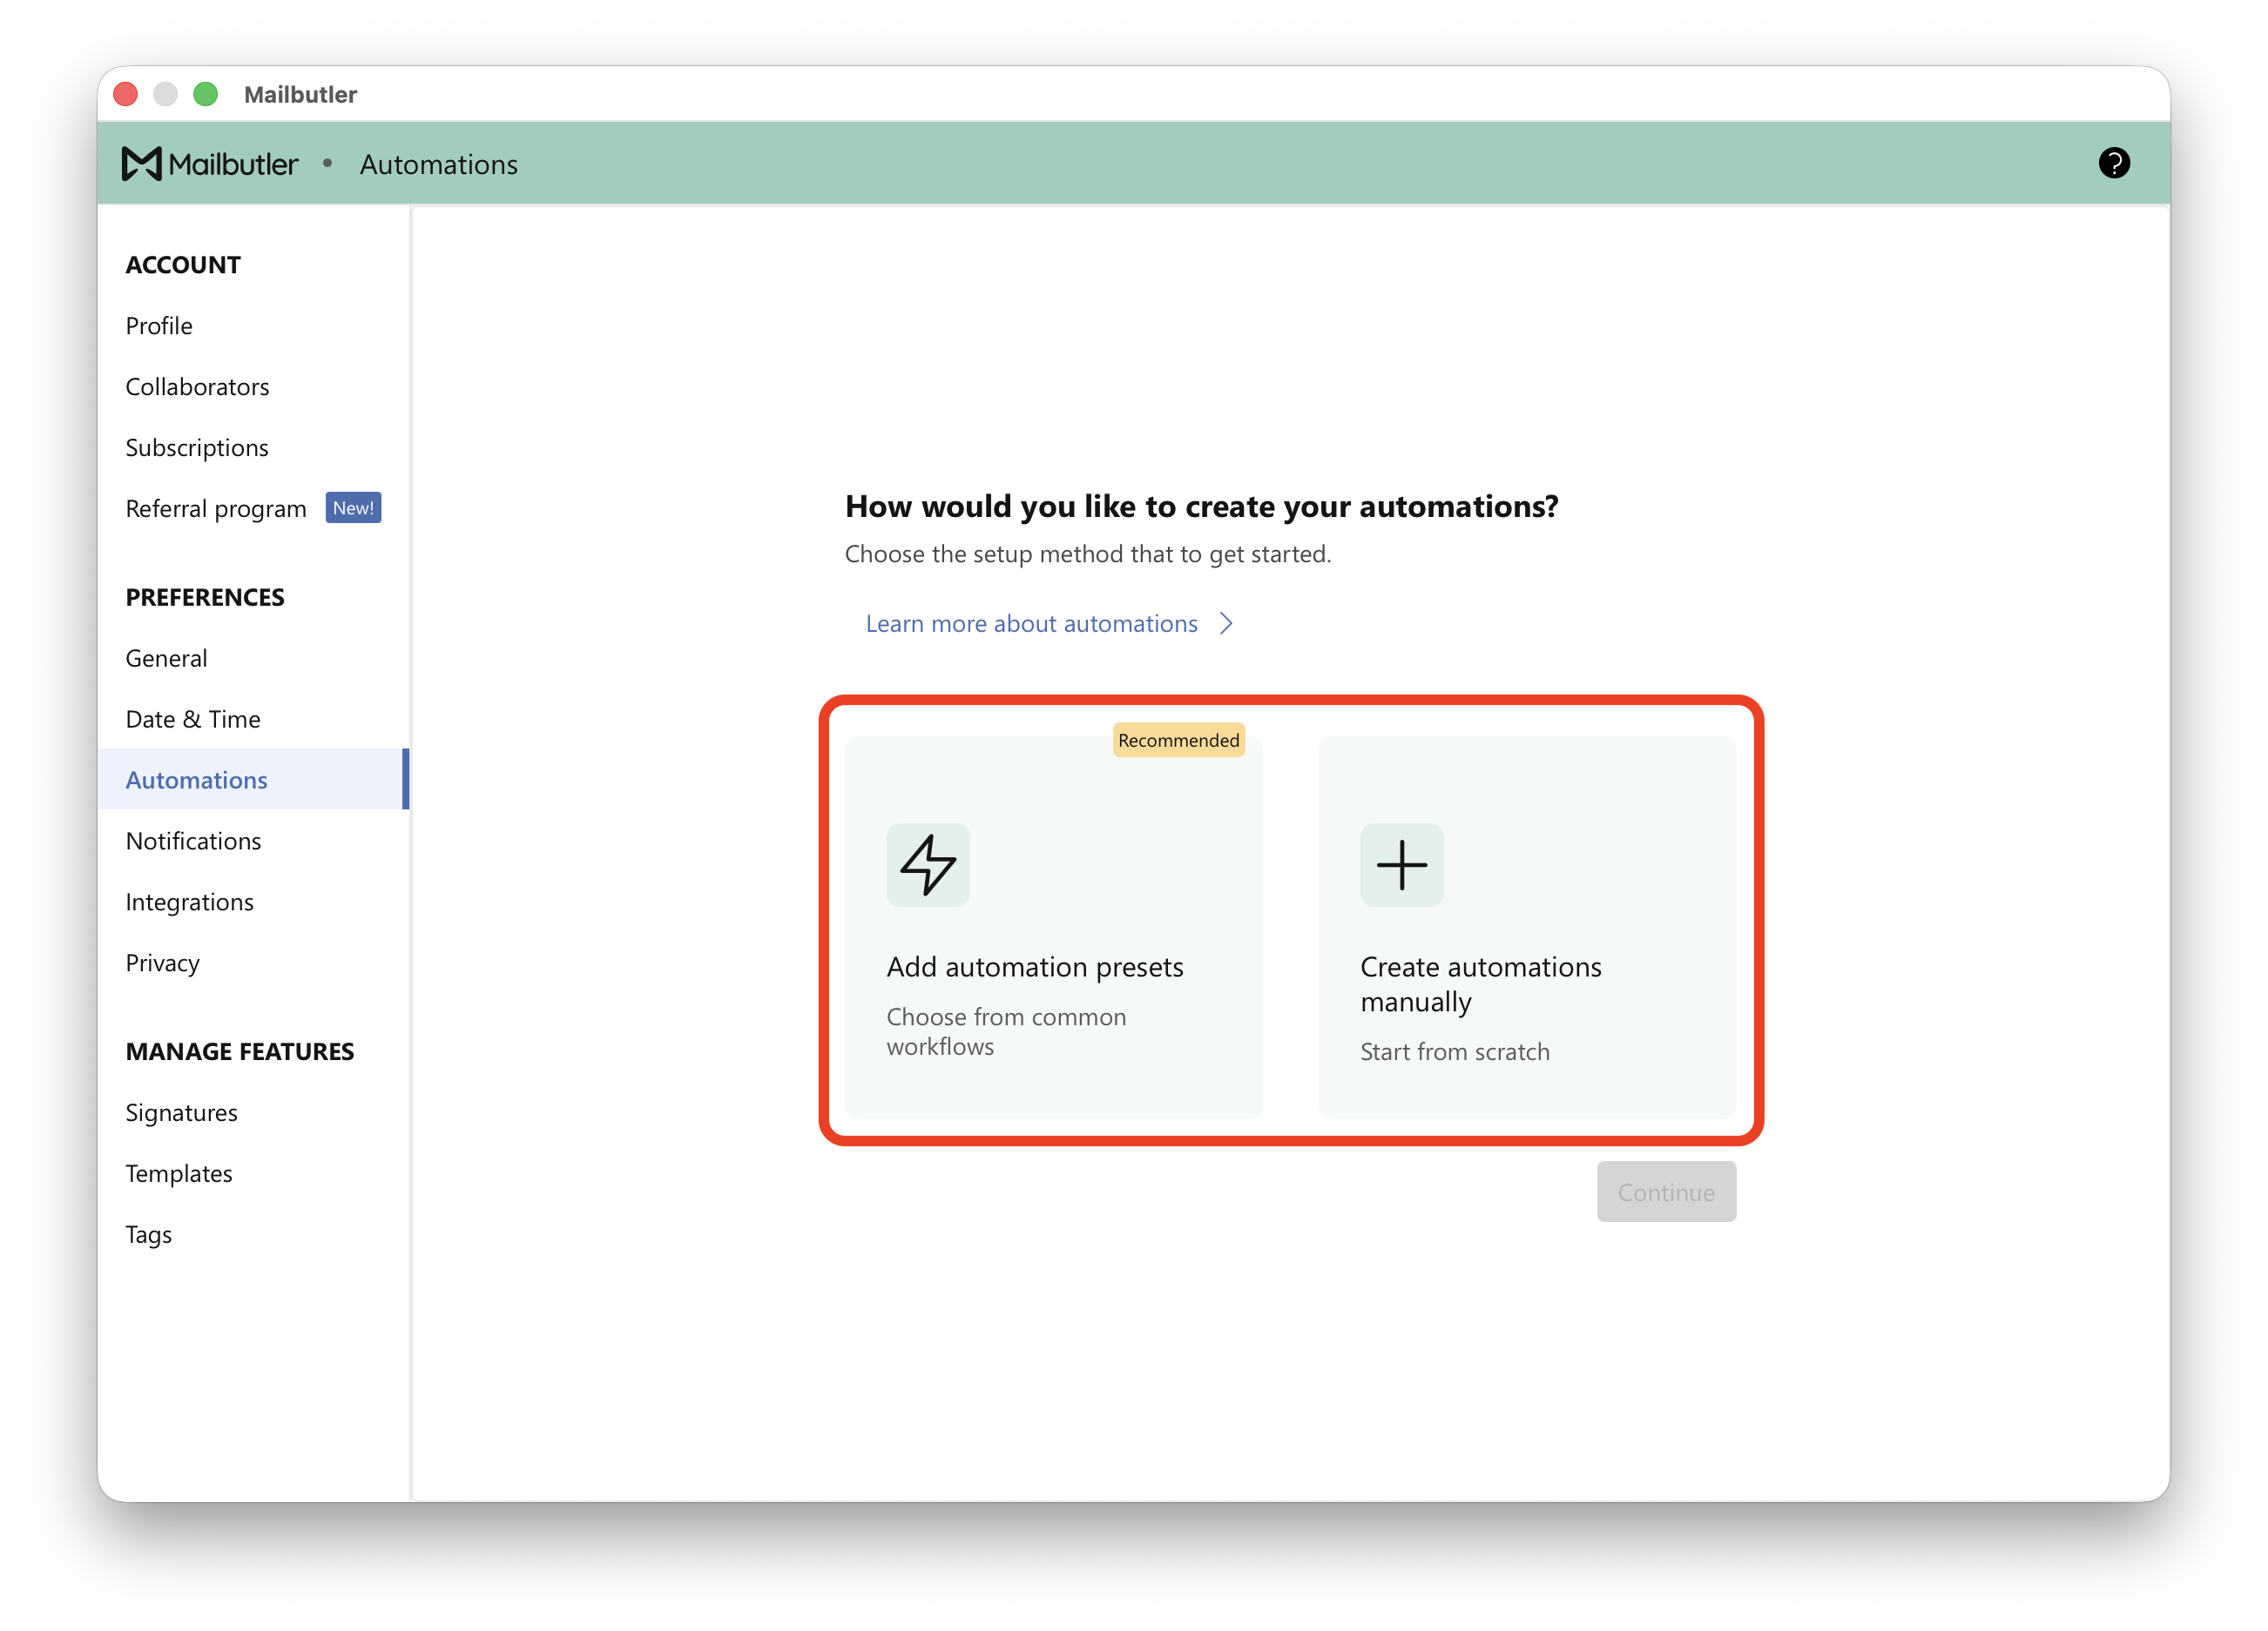Go to Signatures under Manage Features
The image size is (2268, 1631).
(181, 1112)
